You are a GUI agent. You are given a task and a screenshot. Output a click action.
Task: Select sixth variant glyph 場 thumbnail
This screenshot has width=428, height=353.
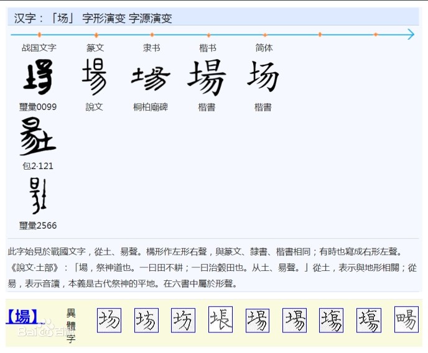[294, 320]
